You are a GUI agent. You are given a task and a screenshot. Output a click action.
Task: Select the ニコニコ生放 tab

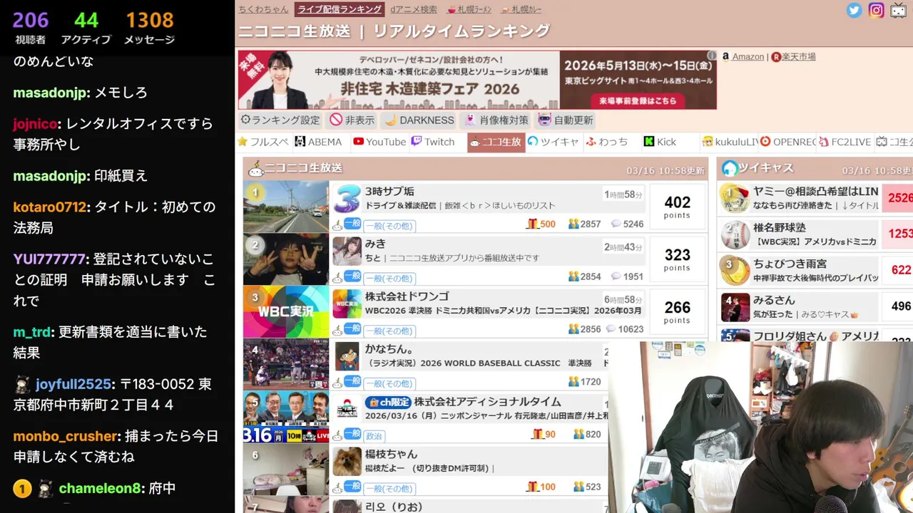pyautogui.click(x=496, y=142)
